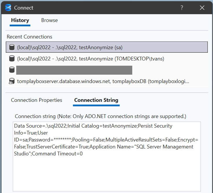
Task: Switch to the Browse tab
Action: click(49, 20)
